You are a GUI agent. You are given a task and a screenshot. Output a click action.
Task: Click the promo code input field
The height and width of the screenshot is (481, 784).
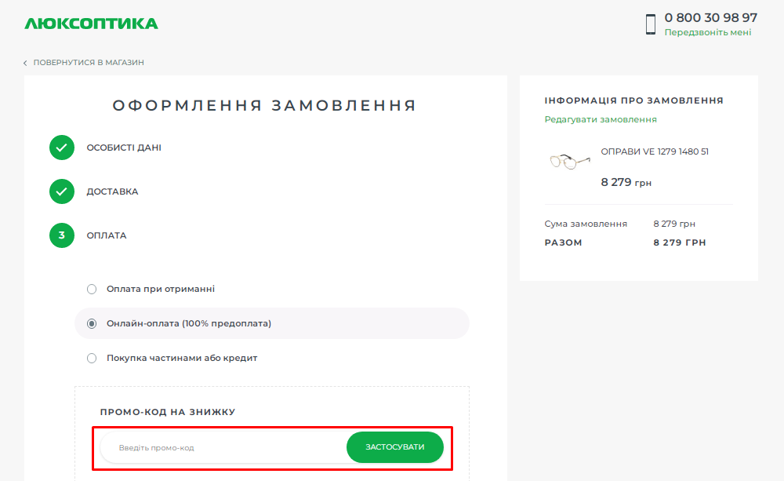coord(220,446)
